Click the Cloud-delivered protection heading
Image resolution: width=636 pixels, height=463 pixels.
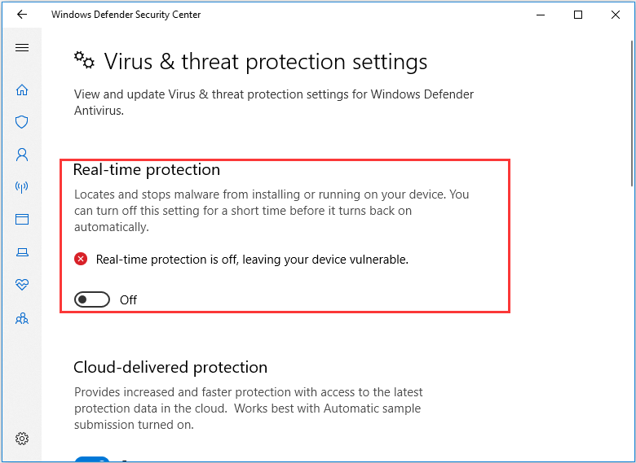(x=170, y=367)
